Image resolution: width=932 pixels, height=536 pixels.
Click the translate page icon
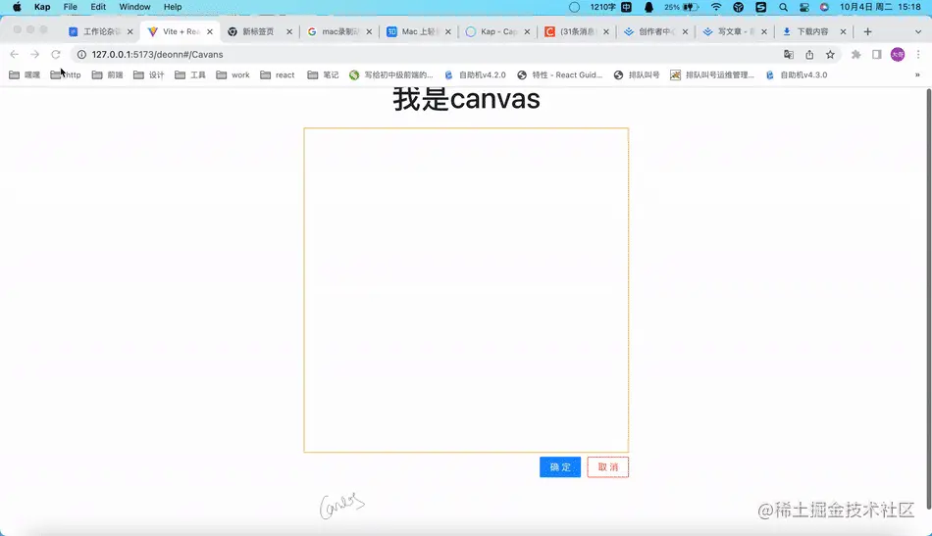789,55
